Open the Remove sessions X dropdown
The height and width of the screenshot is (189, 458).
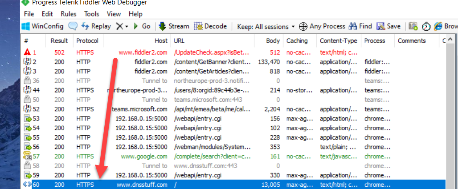[122, 26]
